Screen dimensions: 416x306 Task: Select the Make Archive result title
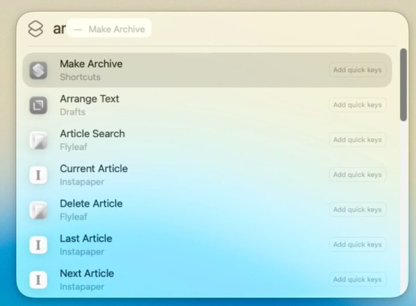point(91,64)
